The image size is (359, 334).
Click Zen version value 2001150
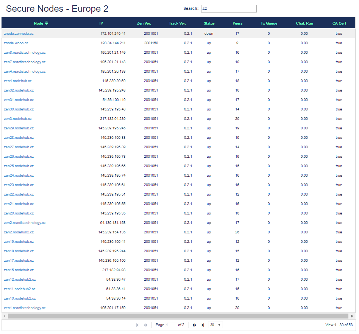point(151,43)
